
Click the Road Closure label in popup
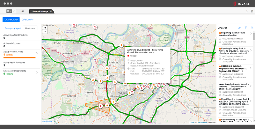click(x=136, y=60)
